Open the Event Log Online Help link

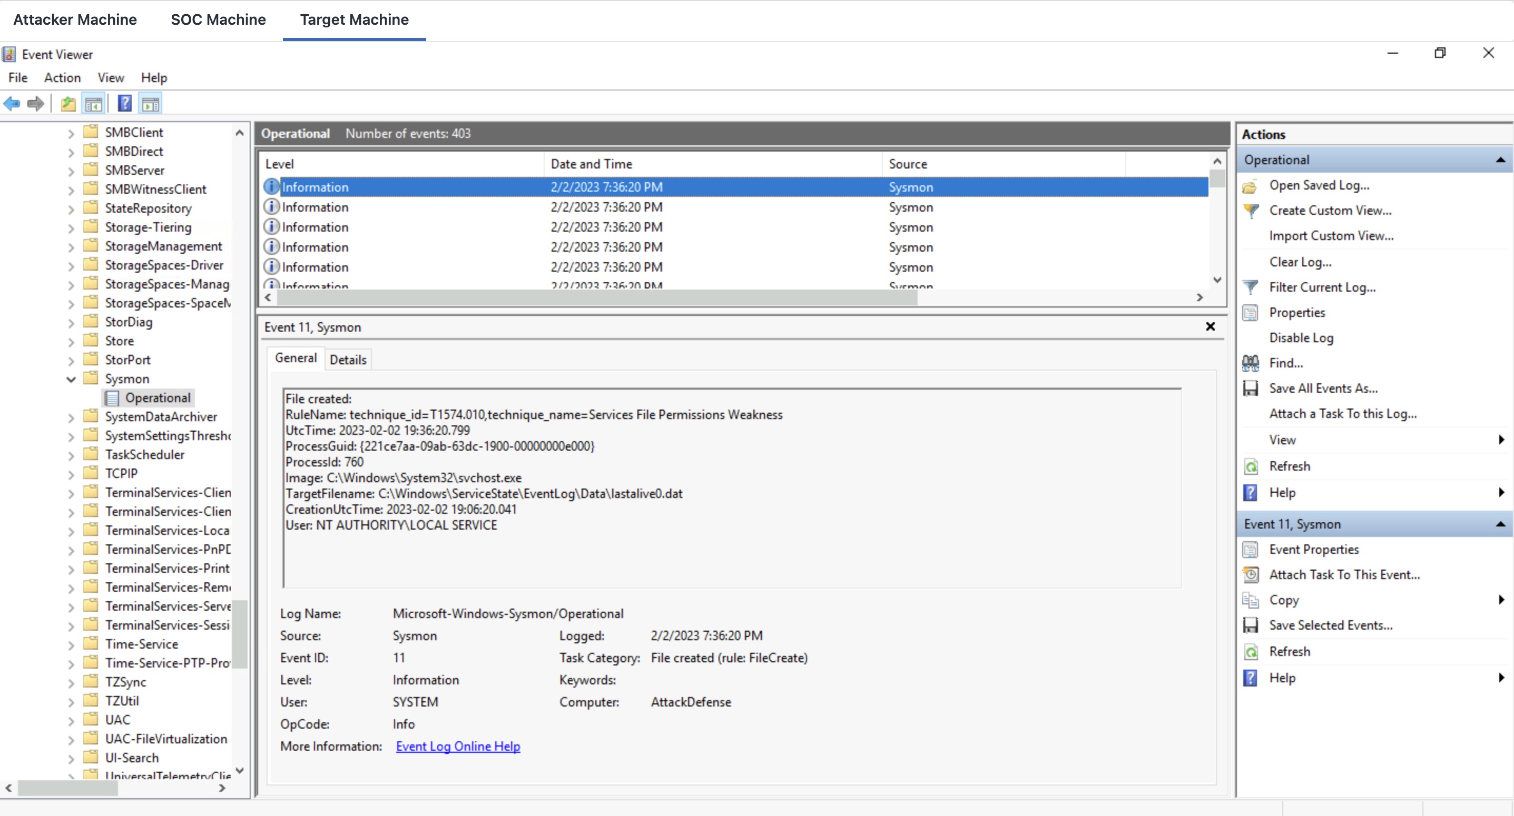(458, 746)
